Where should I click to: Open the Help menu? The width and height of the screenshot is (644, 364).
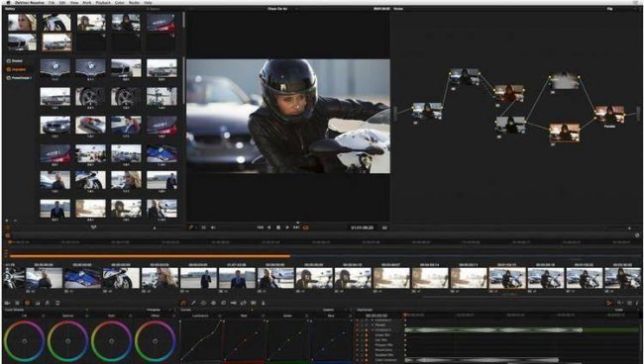(x=148, y=2)
